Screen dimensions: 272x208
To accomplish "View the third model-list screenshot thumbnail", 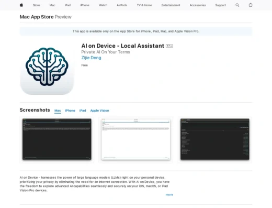I will pyautogui.click(x=215, y=140).
